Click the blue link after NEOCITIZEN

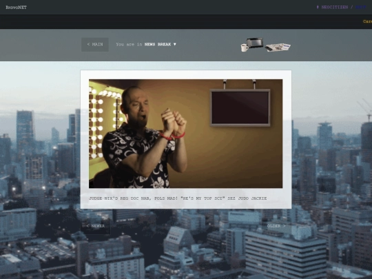(360, 7)
